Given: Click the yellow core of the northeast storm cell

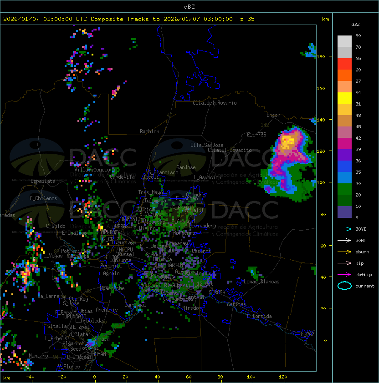Looking at the screenshot, I should (288, 141).
